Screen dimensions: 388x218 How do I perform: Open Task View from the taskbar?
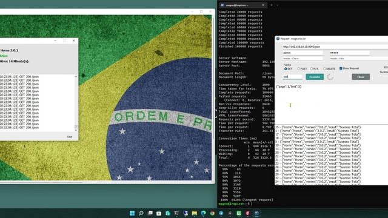pos(150,213)
